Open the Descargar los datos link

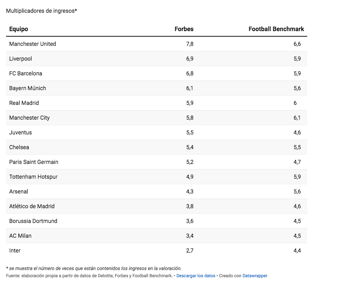point(196,276)
